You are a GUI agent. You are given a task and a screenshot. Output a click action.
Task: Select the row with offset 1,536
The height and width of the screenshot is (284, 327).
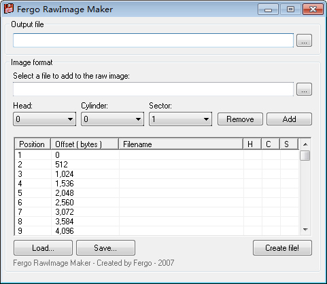(157, 184)
